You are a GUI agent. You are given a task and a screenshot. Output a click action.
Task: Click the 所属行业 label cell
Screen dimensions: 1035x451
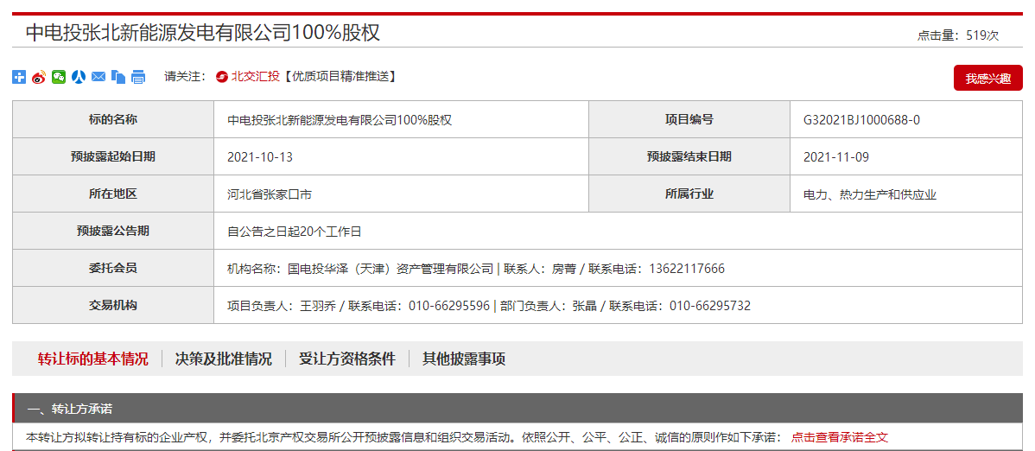click(x=689, y=194)
